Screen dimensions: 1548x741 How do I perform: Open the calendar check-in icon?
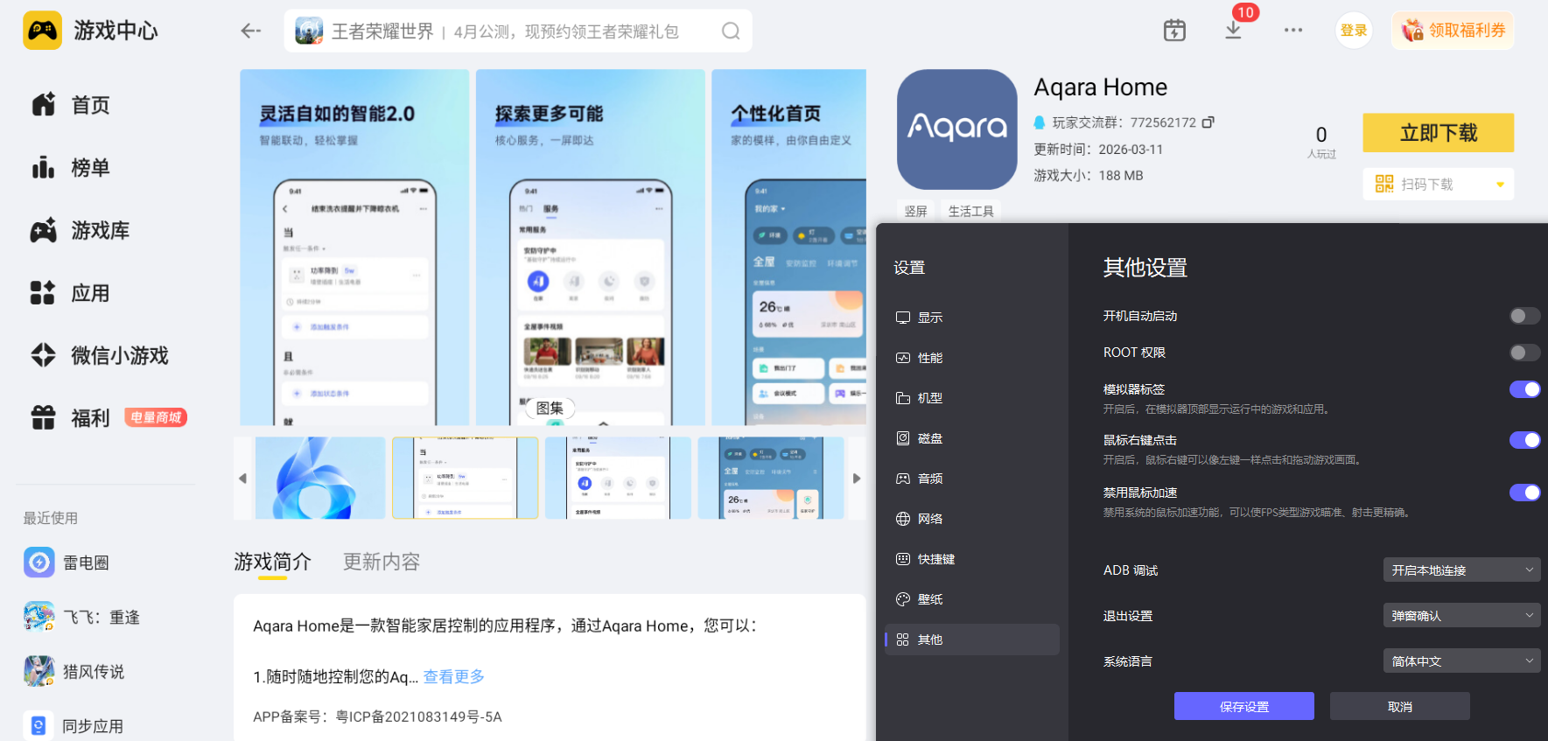[x=1174, y=31]
